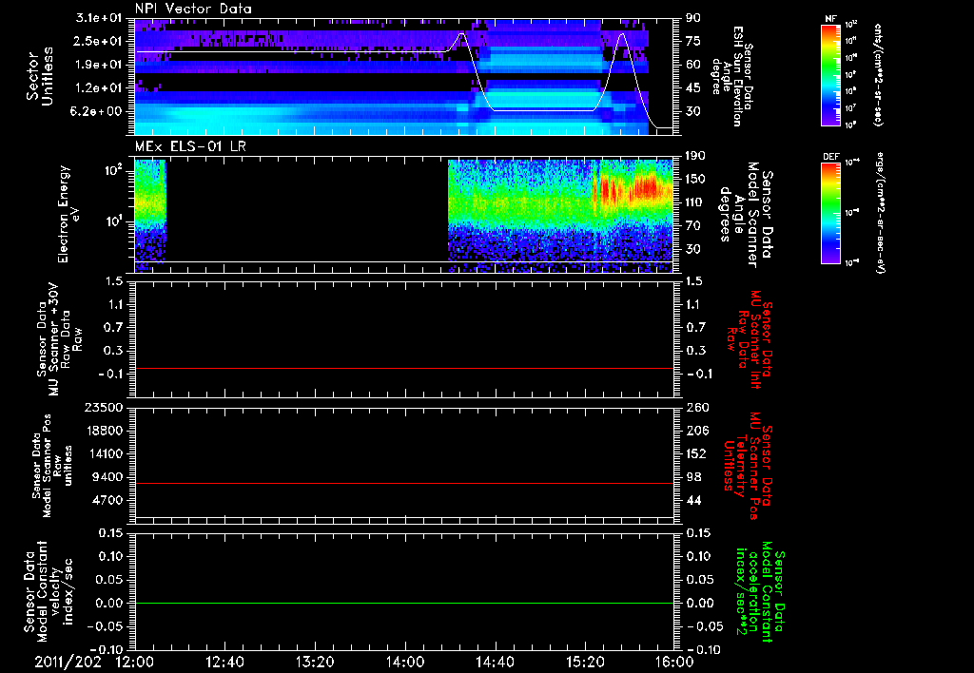Screen dimensions: 974x673
Task: Click the 23500 scanner position tick label
Action: [103, 408]
